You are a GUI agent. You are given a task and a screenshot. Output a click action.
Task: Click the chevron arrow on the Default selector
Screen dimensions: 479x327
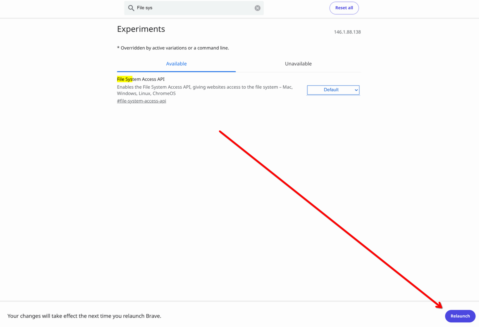(x=356, y=90)
